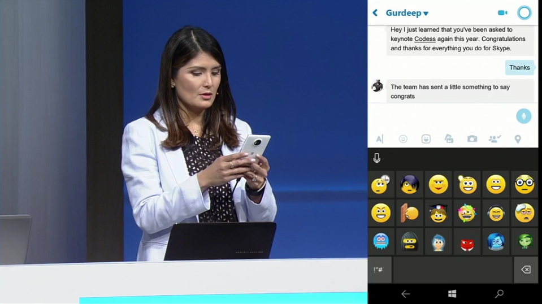This screenshot has width=542, height=304.
Task: Insert the graduate cap emoticon
Action: (x=439, y=213)
